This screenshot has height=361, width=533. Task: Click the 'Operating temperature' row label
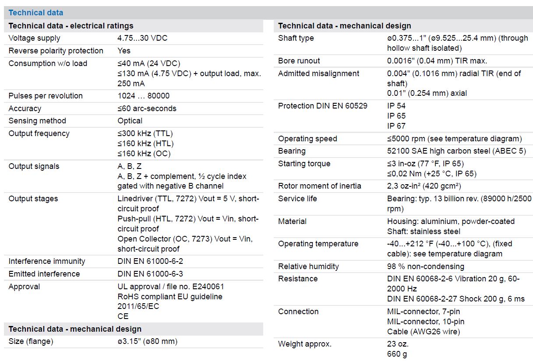coord(318,244)
